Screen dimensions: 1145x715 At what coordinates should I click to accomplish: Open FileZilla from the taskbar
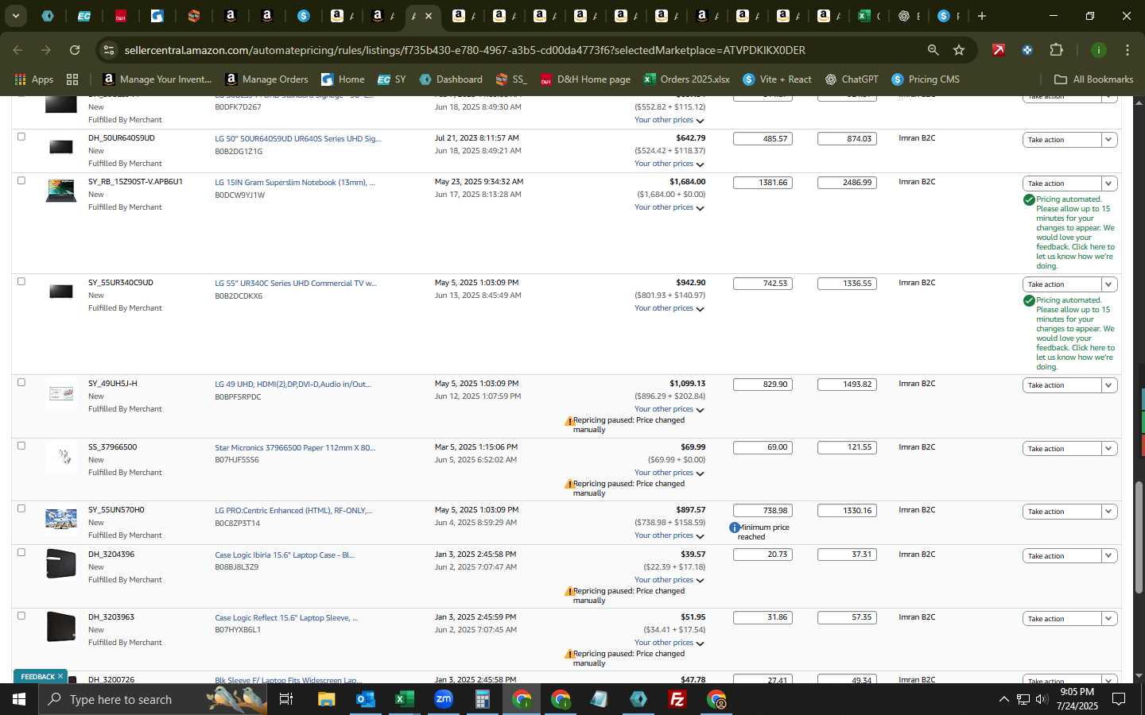pyautogui.click(x=677, y=699)
